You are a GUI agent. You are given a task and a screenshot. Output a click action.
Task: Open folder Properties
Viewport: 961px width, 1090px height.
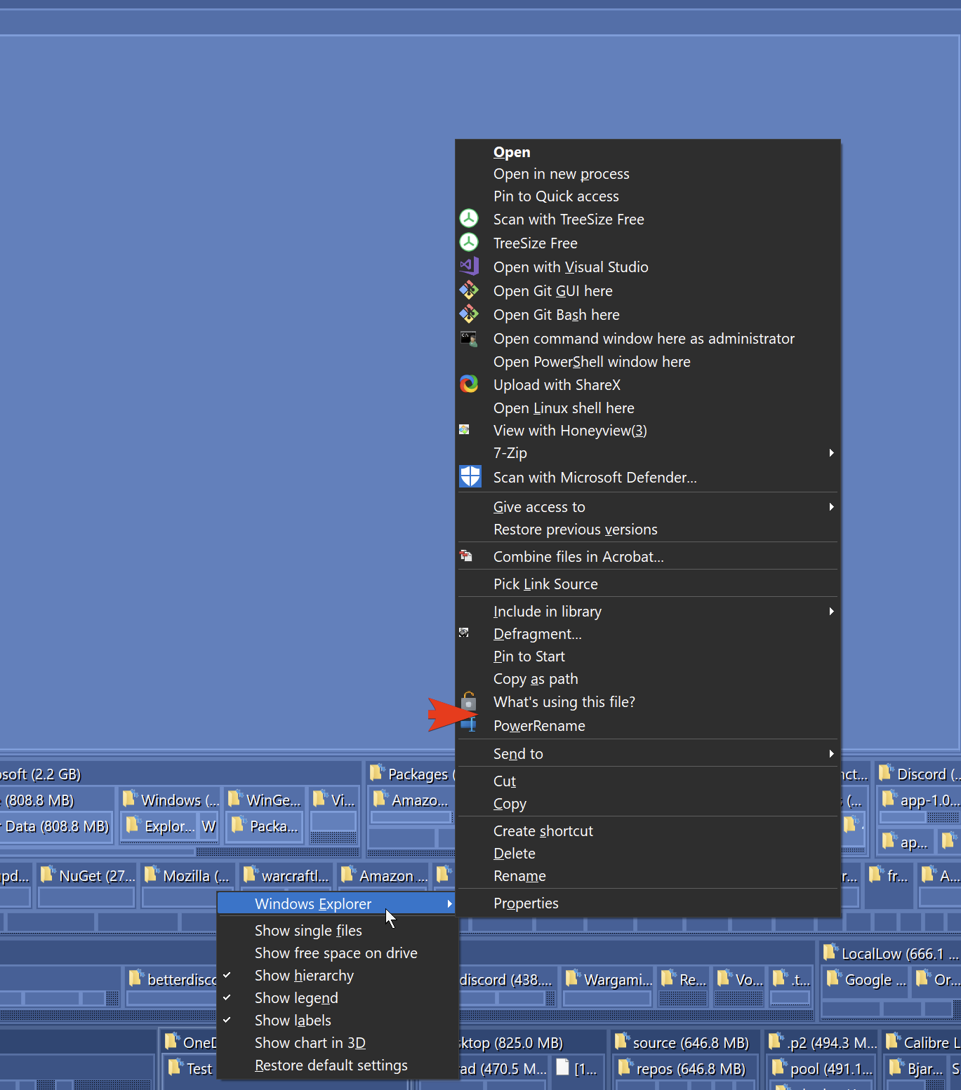526,903
